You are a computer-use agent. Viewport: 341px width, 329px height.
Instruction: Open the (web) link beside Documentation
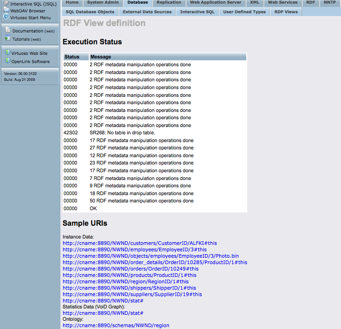[49, 31]
